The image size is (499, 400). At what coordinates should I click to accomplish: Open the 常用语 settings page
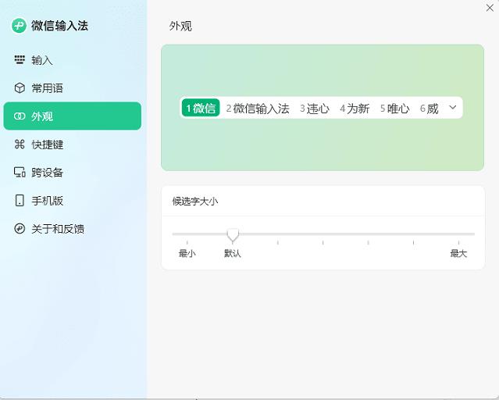[x=73, y=88]
